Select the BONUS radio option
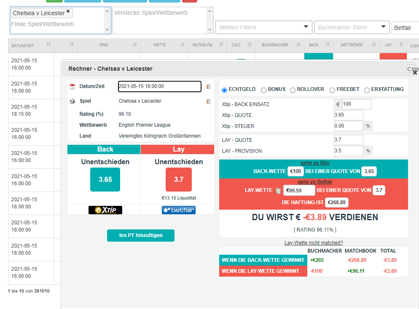Image resolution: width=419 pixels, height=309 pixels. coord(264,90)
